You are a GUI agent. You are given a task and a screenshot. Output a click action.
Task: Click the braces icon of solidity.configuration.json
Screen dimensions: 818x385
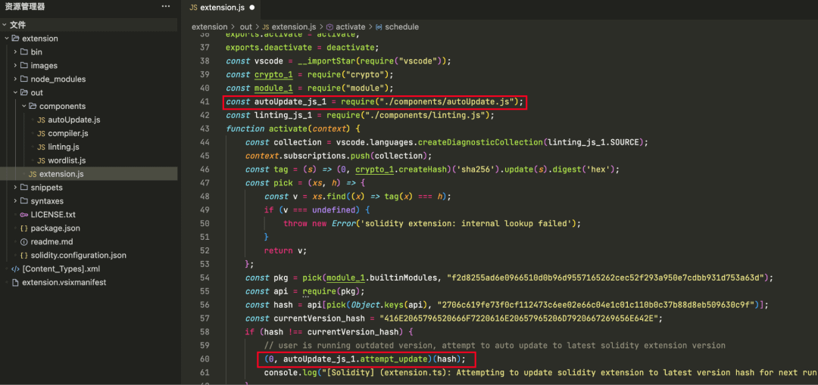coord(24,255)
